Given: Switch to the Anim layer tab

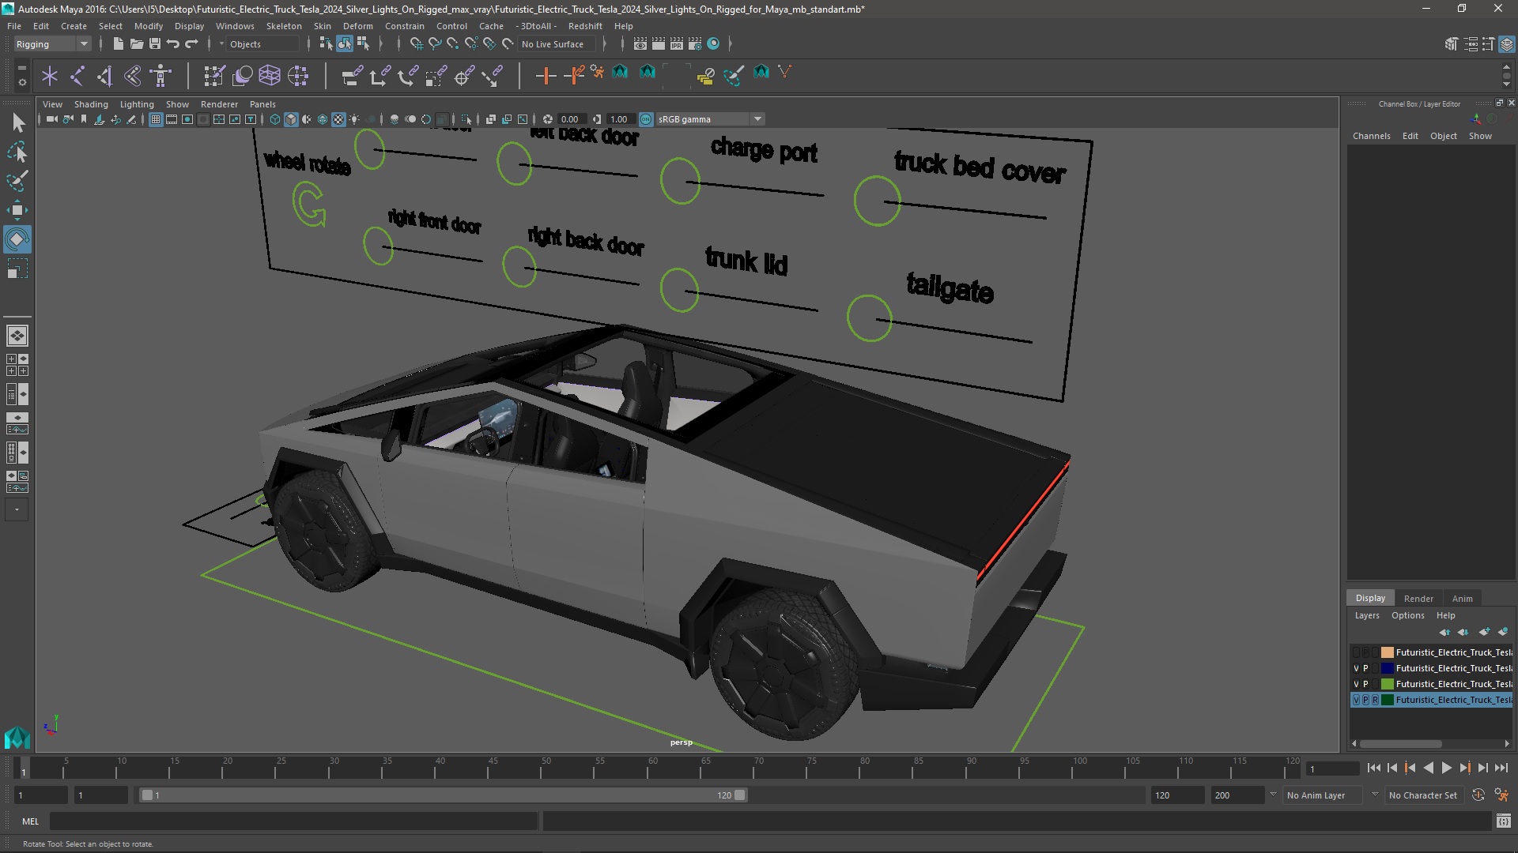Looking at the screenshot, I should [1462, 599].
